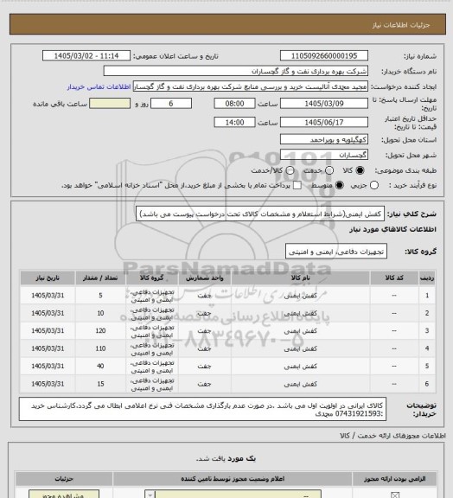The image size is (453, 498).
Task: Click quantity 10 in row 2
Action: (x=100, y=313)
